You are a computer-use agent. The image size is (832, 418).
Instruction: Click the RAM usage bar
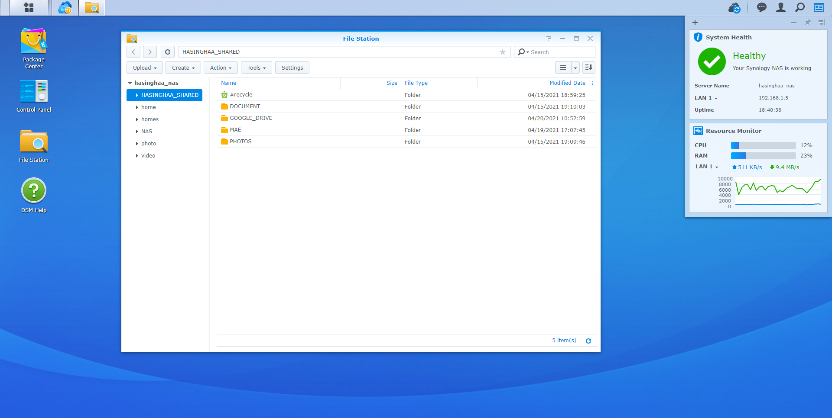pyautogui.click(x=763, y=156)
